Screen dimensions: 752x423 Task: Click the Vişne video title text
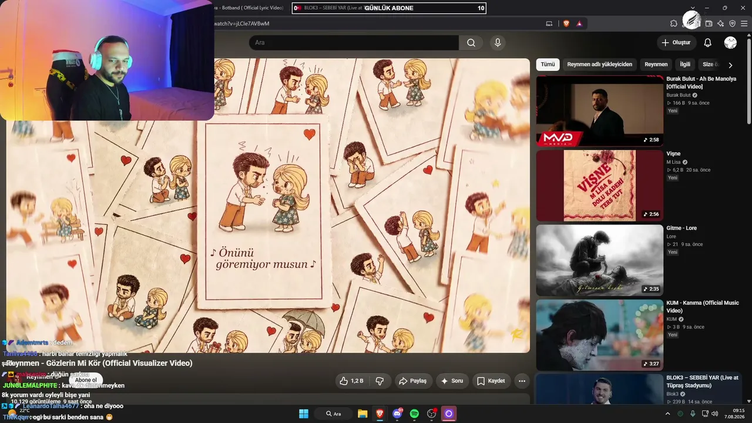tap(673, 154)
